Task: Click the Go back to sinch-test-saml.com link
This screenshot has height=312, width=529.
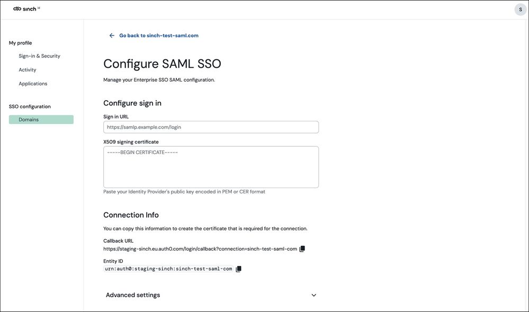Action: click(x=159, y=35)
